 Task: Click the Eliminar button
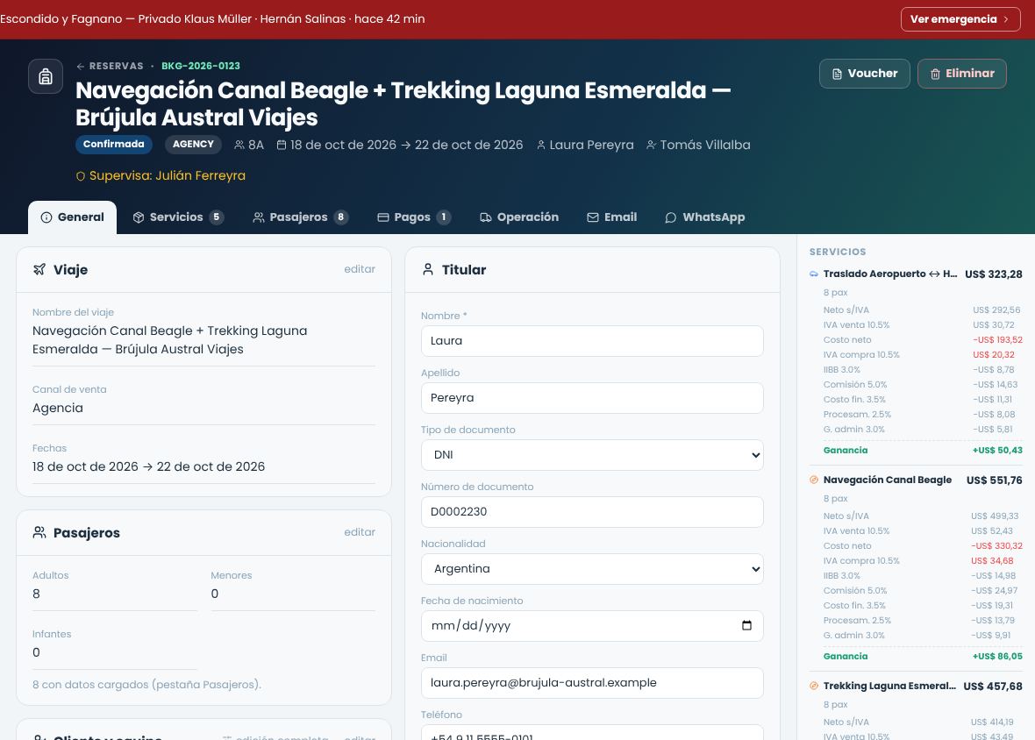pyautogui.click(x=961, y=74)
